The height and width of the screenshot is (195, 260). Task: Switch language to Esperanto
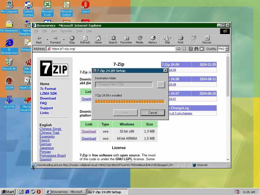[x=47, y=136]
